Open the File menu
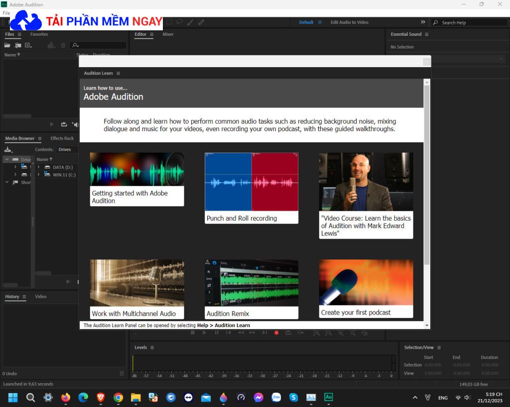Viewport: 510px width, 407px height. coord(6,13)
